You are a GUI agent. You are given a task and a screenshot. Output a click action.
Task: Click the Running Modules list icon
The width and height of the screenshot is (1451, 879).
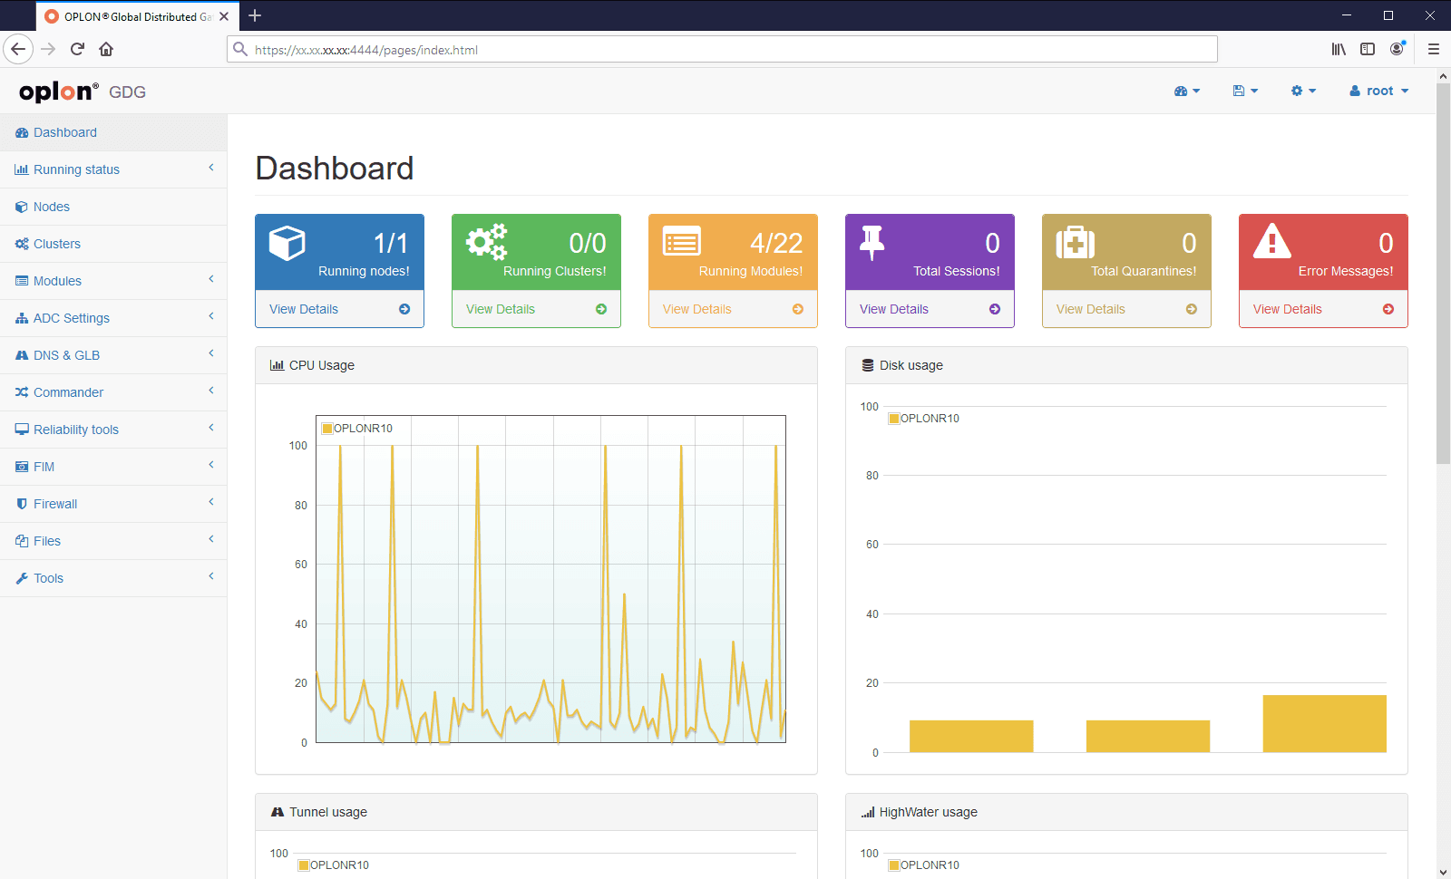(682, 242)
